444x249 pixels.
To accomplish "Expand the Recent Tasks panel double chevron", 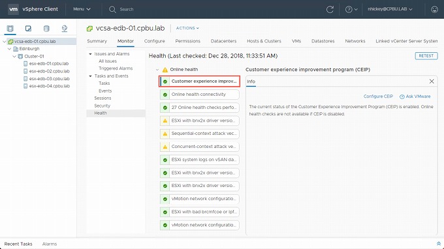I will pos(439,244).
